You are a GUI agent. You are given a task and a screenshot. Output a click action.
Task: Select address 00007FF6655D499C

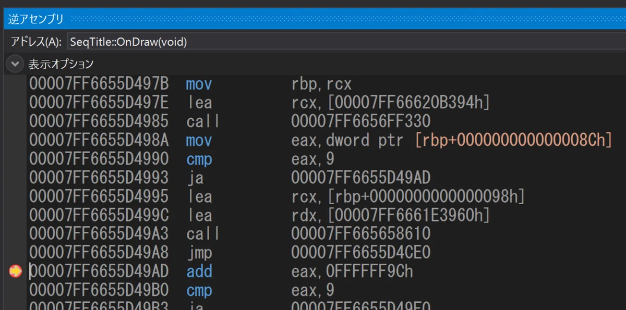(99, 215)
